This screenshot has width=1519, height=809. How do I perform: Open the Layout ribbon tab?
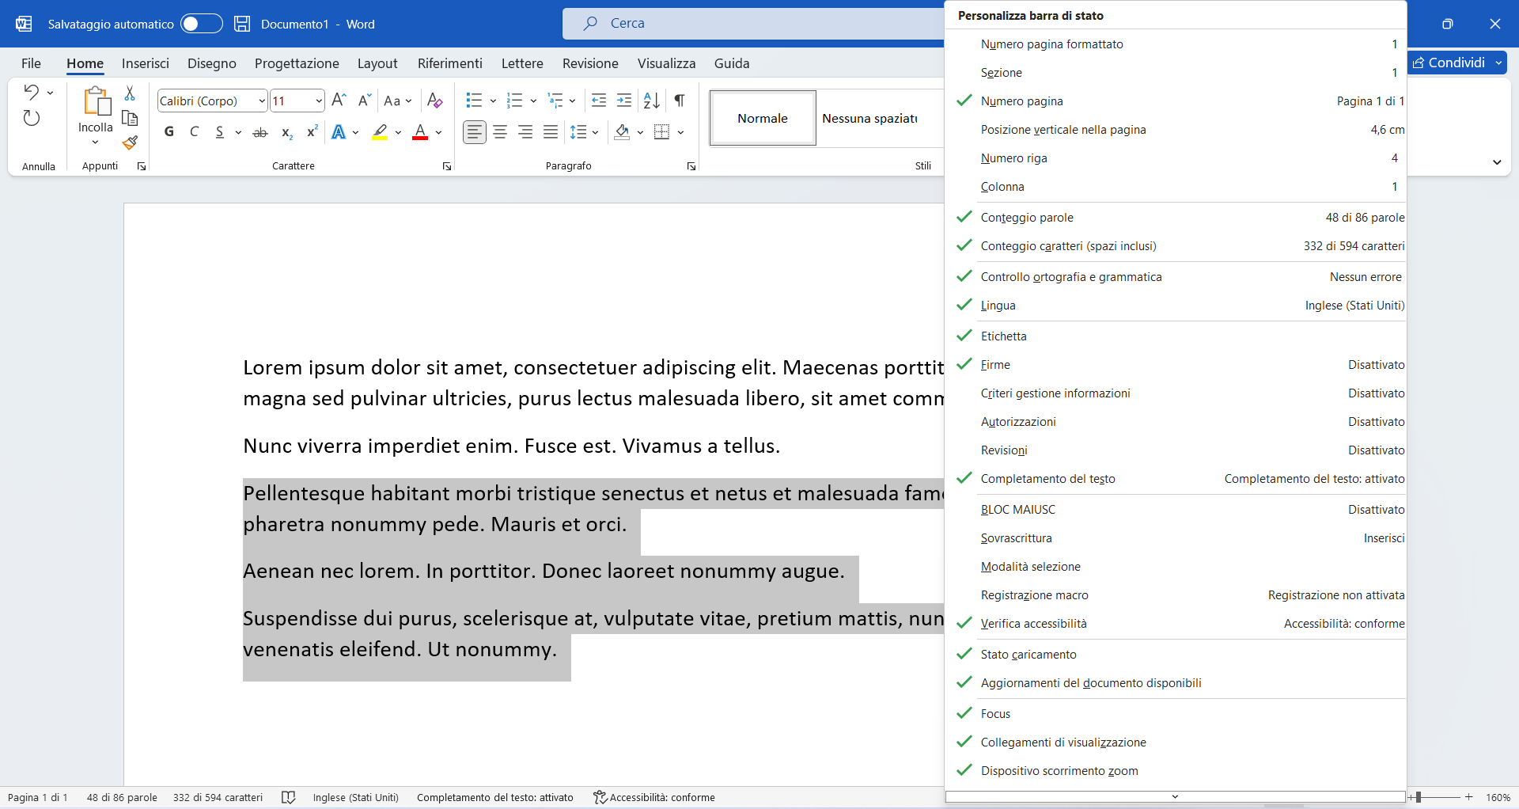click(x=377, y=63)
